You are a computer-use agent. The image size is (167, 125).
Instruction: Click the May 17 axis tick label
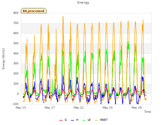(50, 108)
